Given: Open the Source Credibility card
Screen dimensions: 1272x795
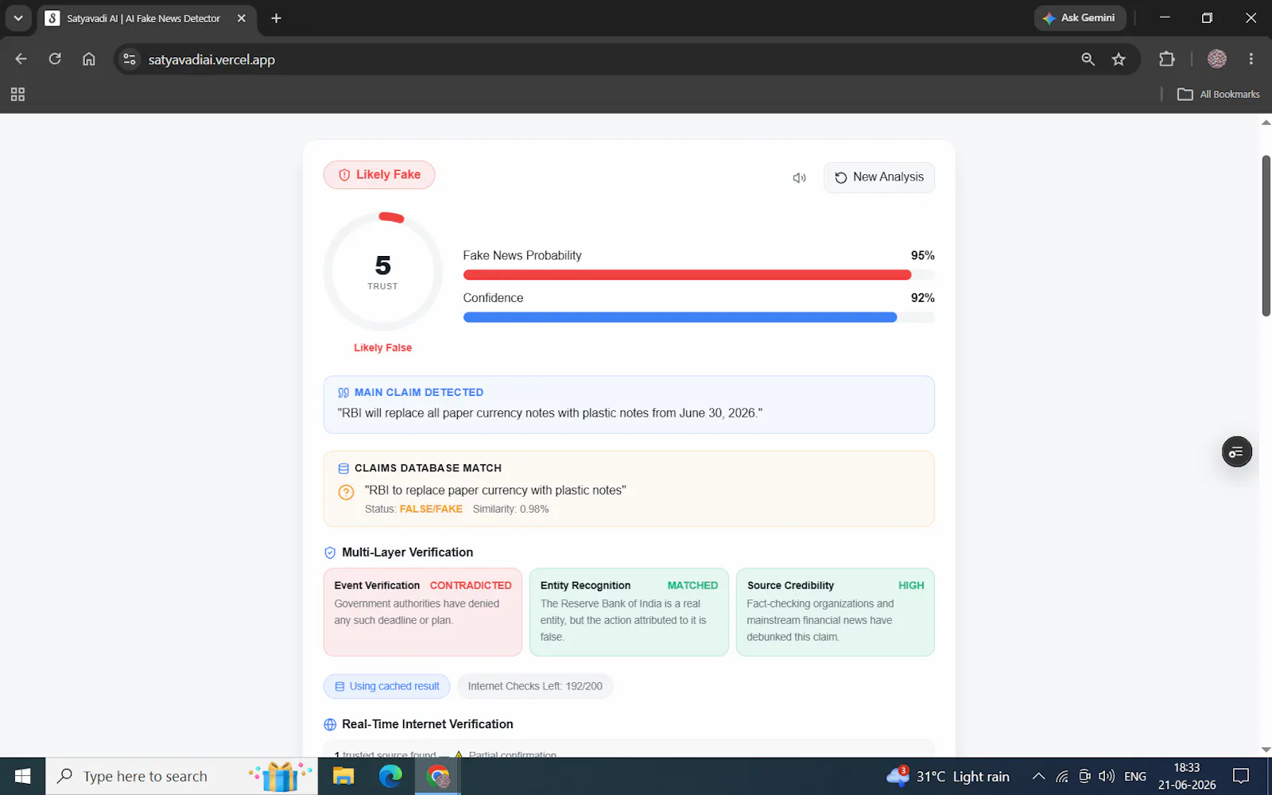Looking at the screenshot, I should click(x=835, y=612).
